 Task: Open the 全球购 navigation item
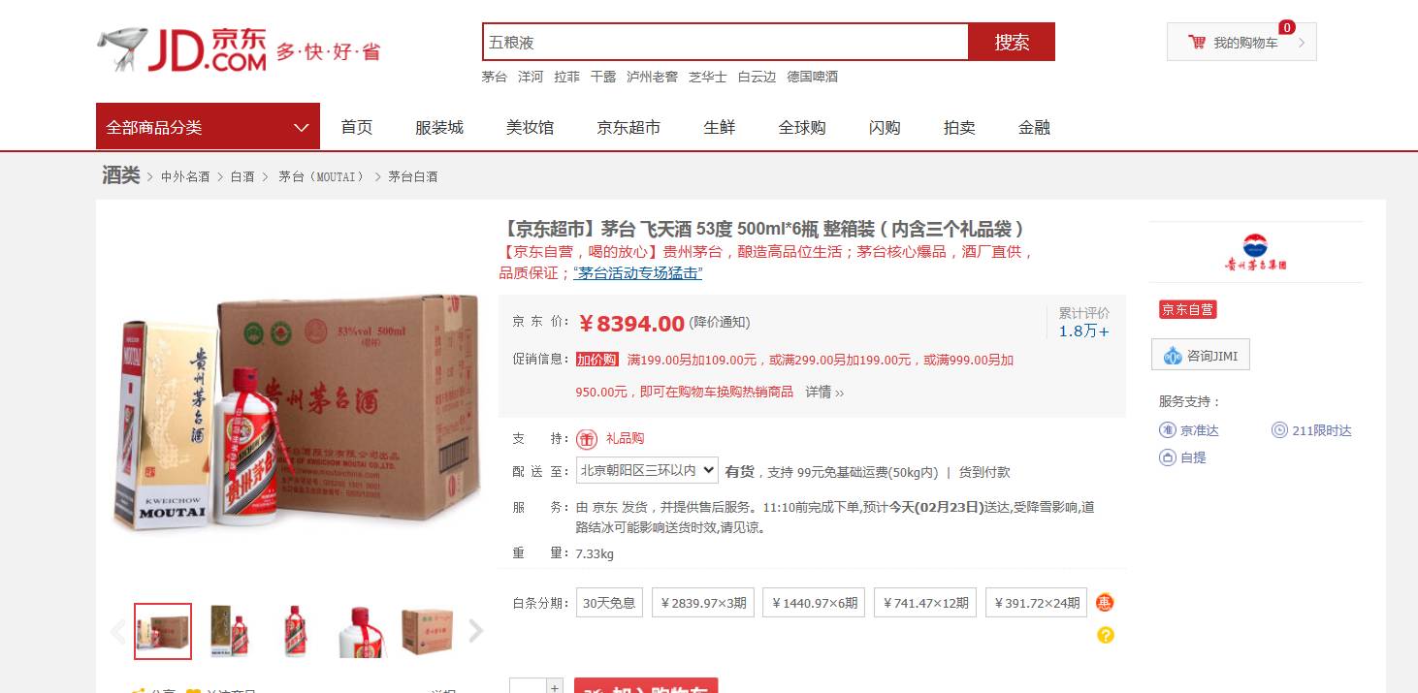(802, 127)
